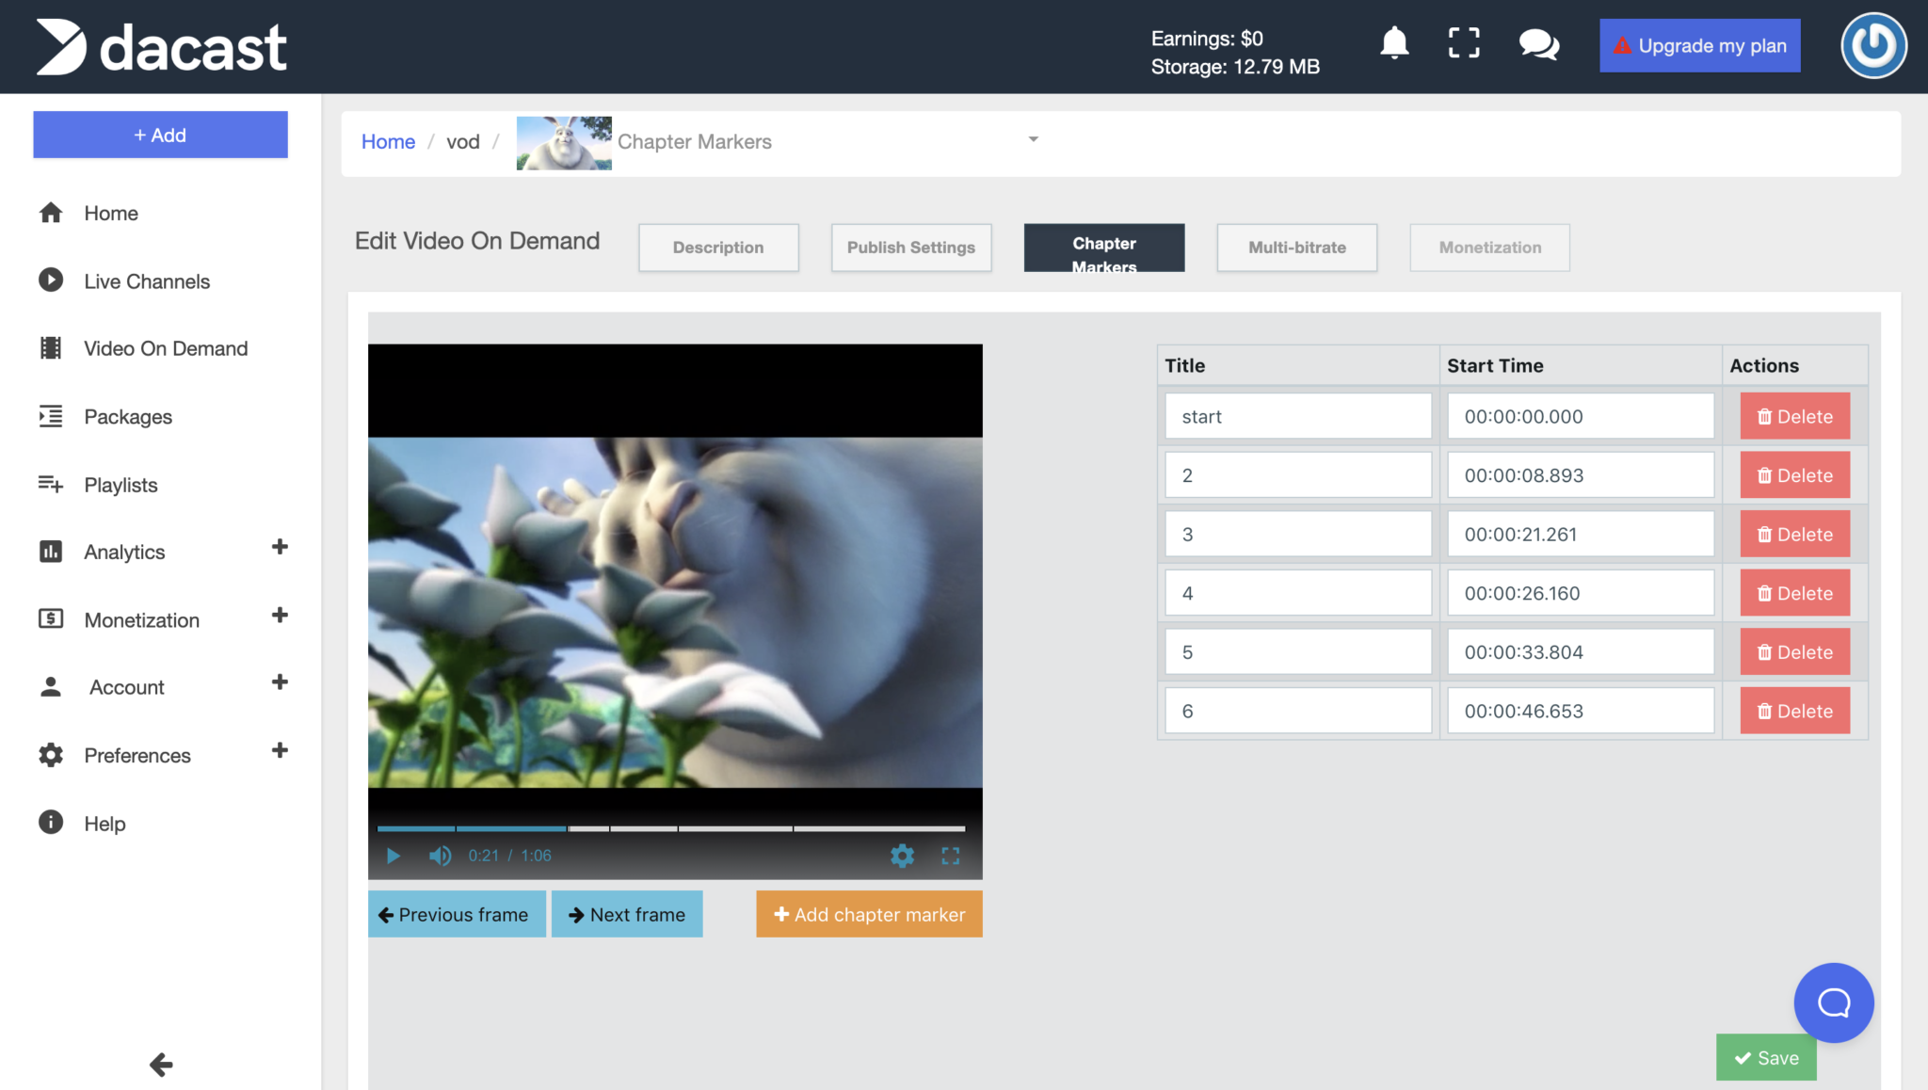The height and width of the screenshot is (1090, 1928).
Task: Switch to the Monetization tab
Action: (1489, 248)
